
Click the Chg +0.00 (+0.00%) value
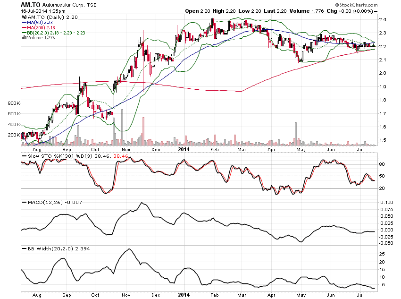click(350, 11)
